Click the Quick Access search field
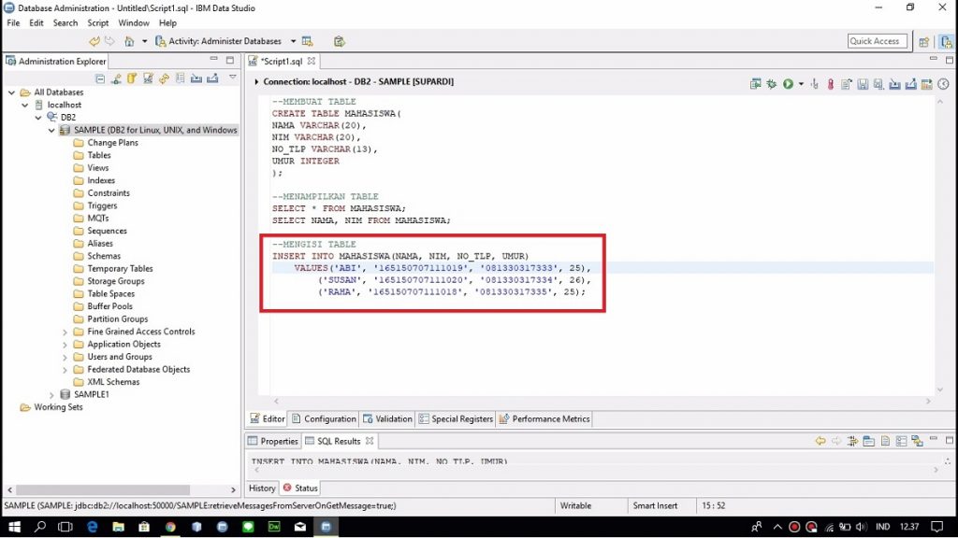The width and height of the screenshot is (958, 538). (x=875, y=41)
